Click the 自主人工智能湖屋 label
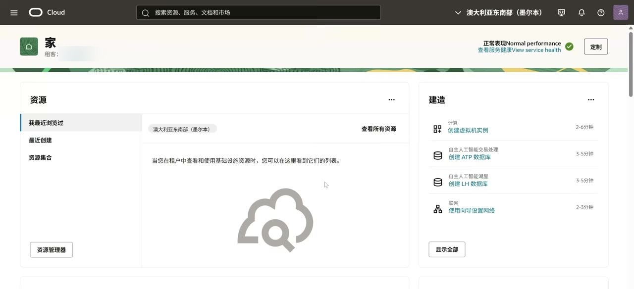Screen dimensions: 634x289 pyautogui.click(x=468, y=176)
